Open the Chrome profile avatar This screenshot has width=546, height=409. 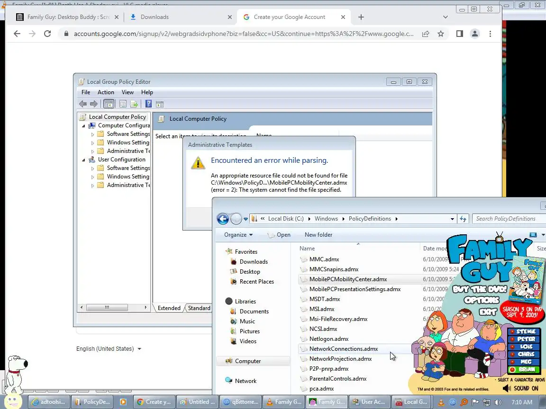point(474,34)
